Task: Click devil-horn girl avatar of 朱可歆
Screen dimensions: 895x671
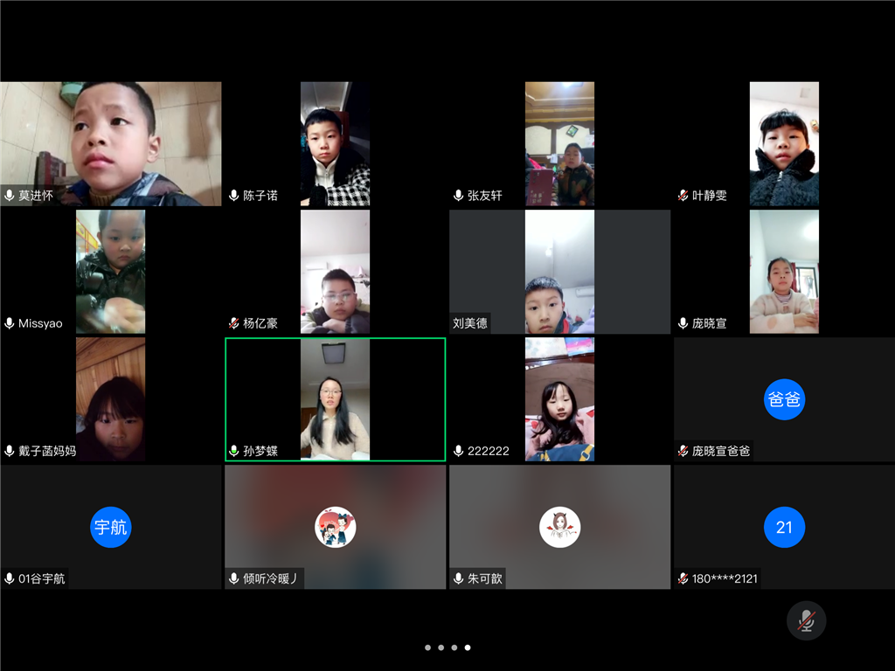Action: coord(560,527)
